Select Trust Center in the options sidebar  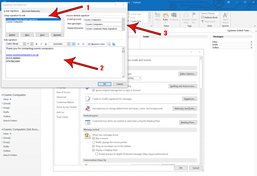(62, 117)
